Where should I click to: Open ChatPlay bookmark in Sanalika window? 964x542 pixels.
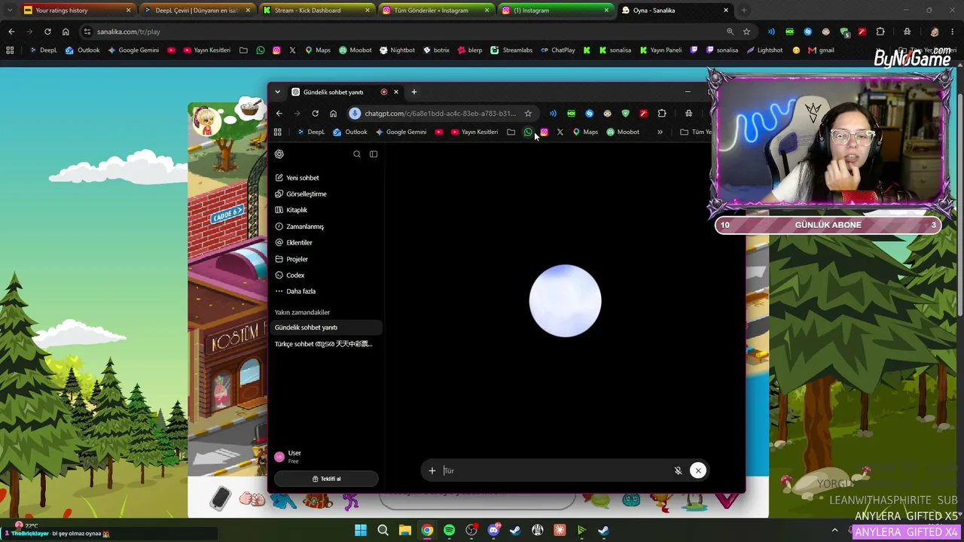click(x=557, y=50)
